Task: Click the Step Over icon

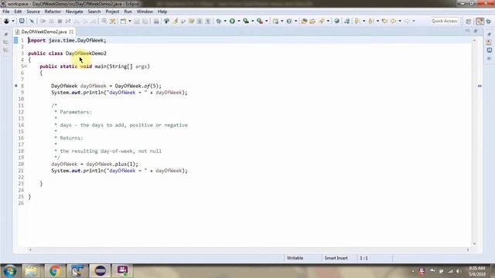Action: [85, 21]
